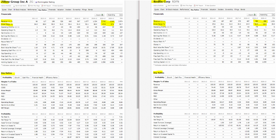Screen dimensions: 276x140
Task: Open PDF Report on Redfin page
Action: tap(198, 6)
